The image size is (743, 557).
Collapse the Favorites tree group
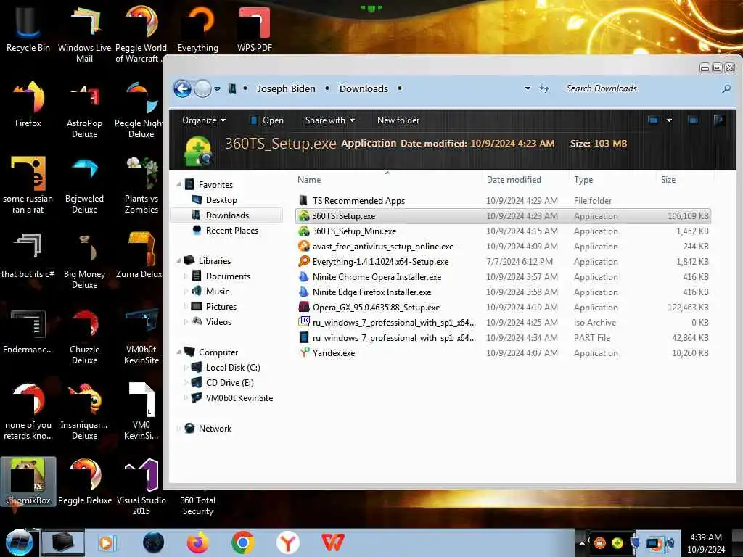click(178, 185)
